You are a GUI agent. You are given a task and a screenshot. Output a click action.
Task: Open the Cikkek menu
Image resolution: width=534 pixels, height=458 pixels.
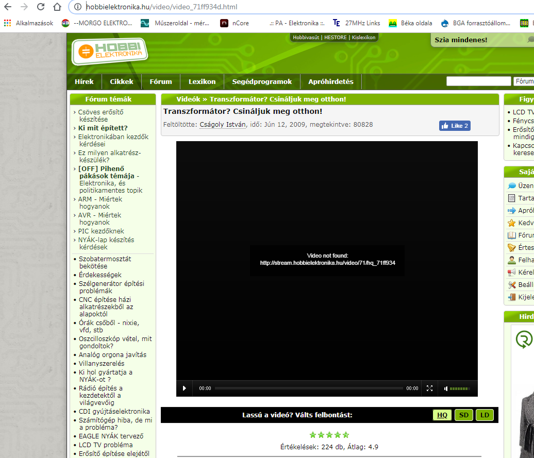(x=122, y=82)
